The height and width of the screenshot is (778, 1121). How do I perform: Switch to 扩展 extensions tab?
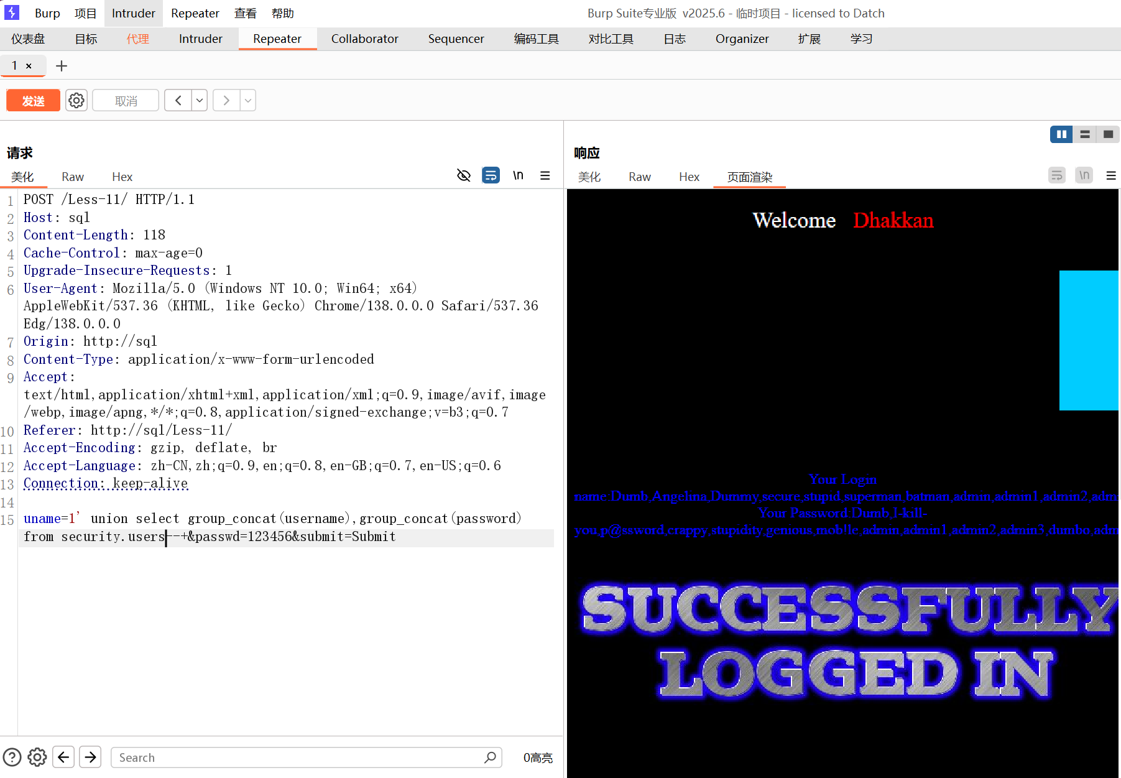809,39
